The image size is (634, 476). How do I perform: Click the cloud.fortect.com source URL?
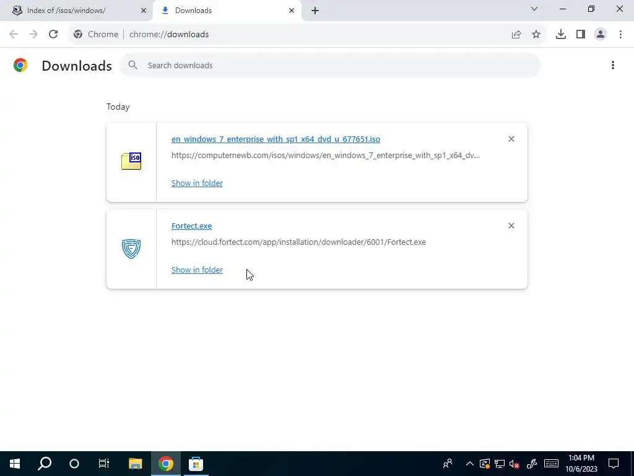coord(299,242)
